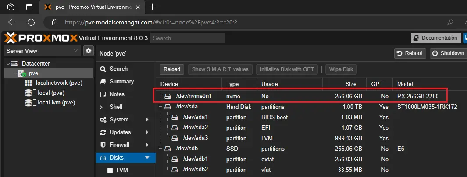Open the tab actions menu icon

(29, 7)
